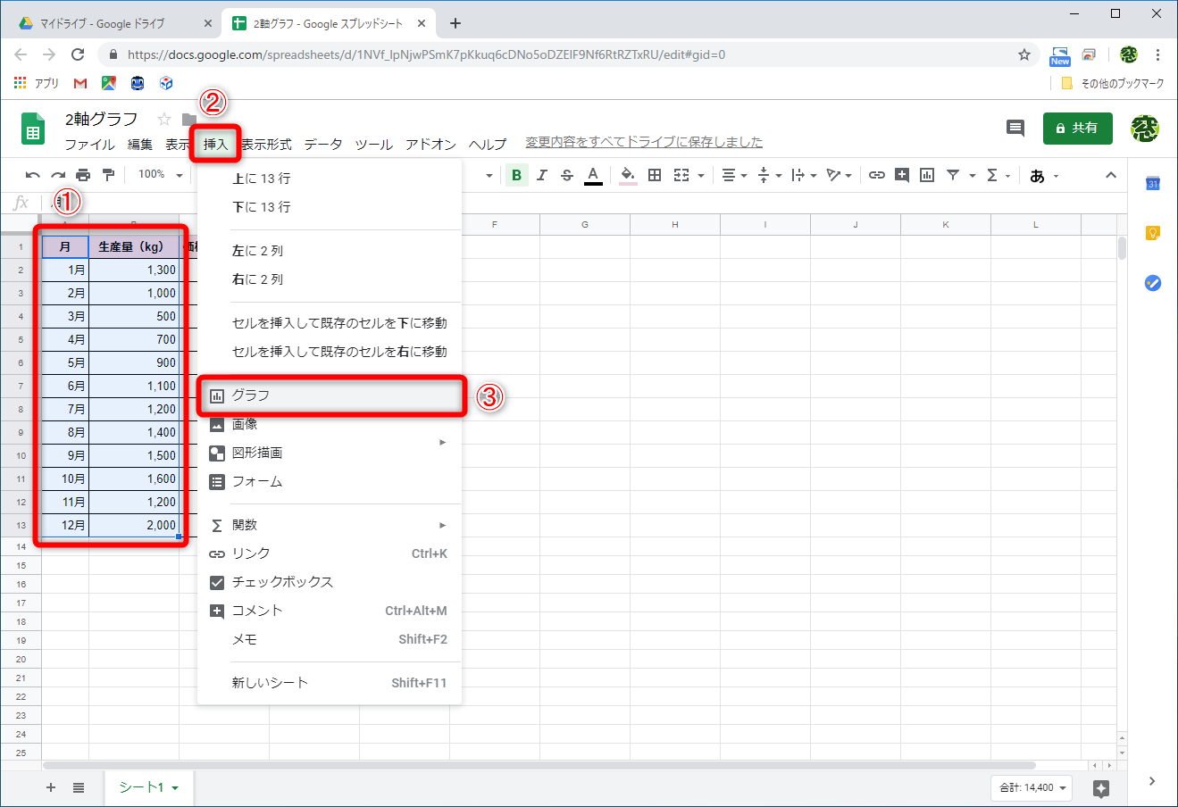Choose グラフ from the insert menu

click(x=330, y=395)
